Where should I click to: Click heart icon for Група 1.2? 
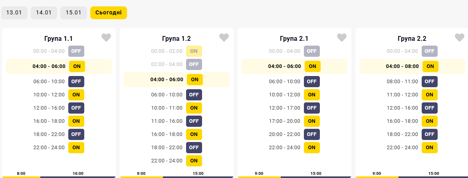click(x=224, y=38)
